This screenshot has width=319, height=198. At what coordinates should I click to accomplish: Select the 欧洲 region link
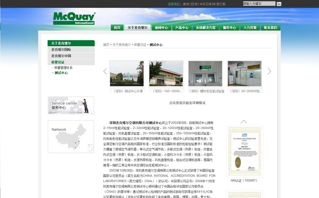194,4
